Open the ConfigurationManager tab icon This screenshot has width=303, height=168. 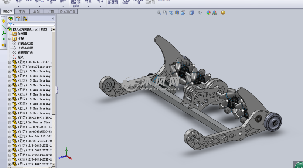click(25, 18)
